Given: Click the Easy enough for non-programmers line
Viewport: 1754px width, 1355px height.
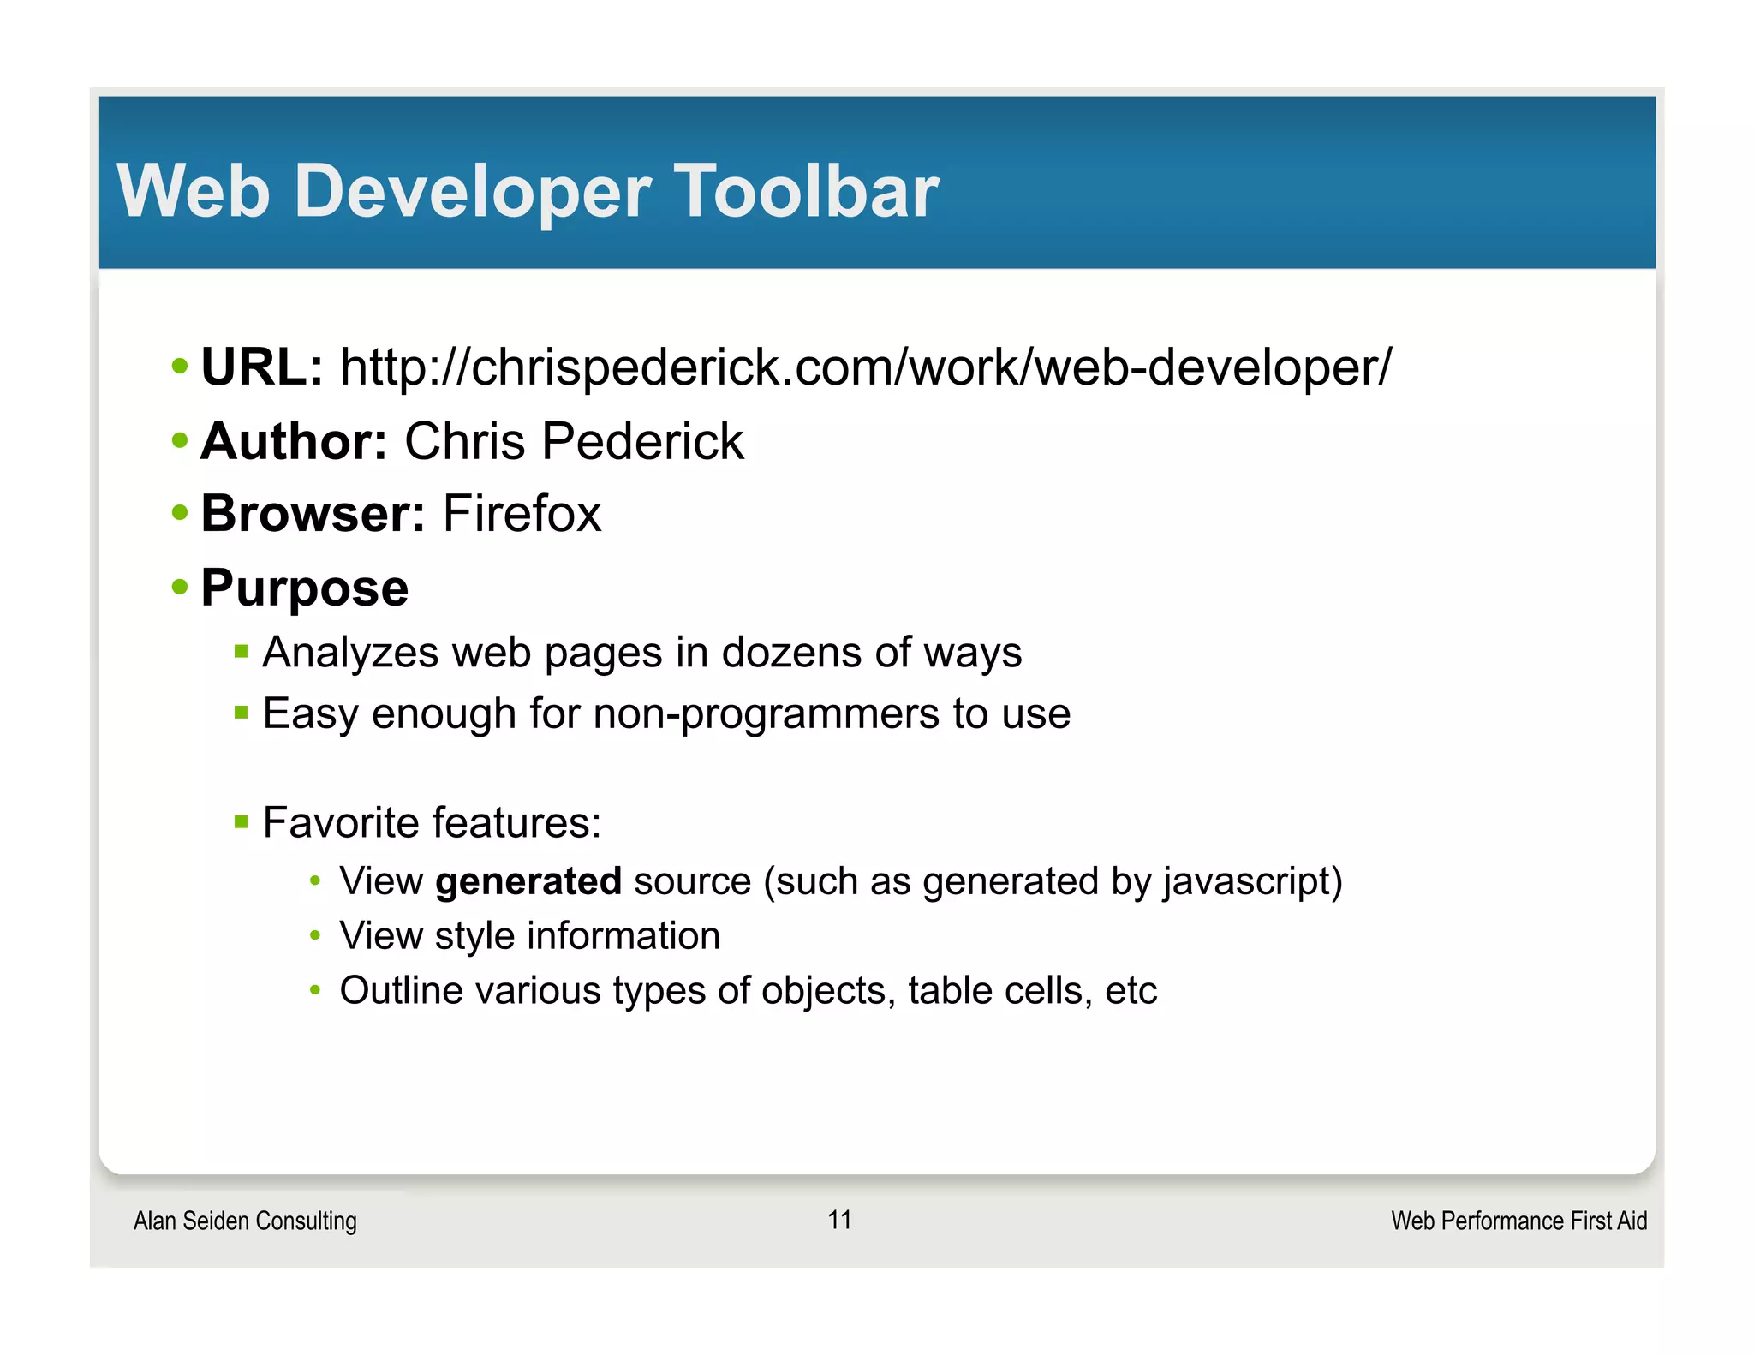Looking at the screenshot, I should click(666, 713).
